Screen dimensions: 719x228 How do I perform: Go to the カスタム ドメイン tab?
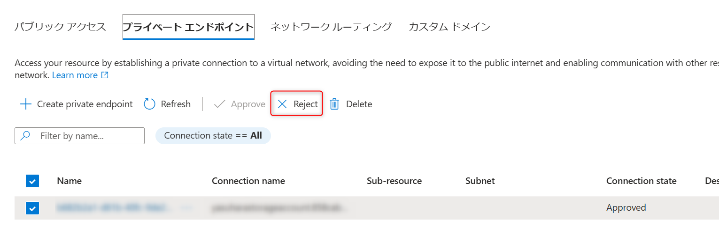449,27
